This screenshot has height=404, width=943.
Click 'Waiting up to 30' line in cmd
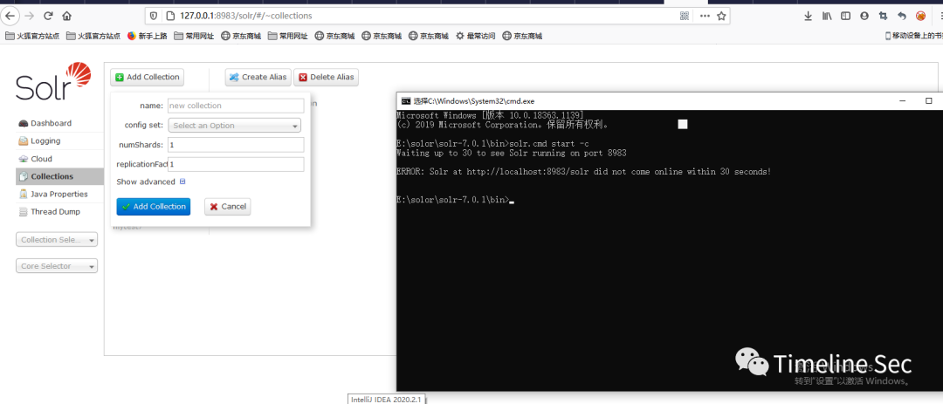pyautogui.click(x=512, y=153)
